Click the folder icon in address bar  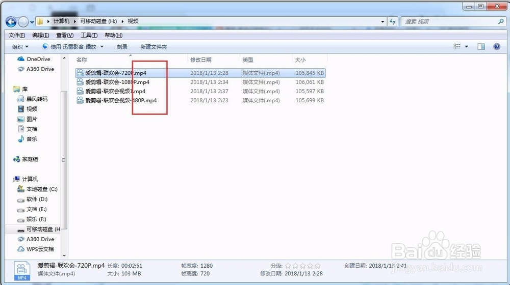point(40,21)
